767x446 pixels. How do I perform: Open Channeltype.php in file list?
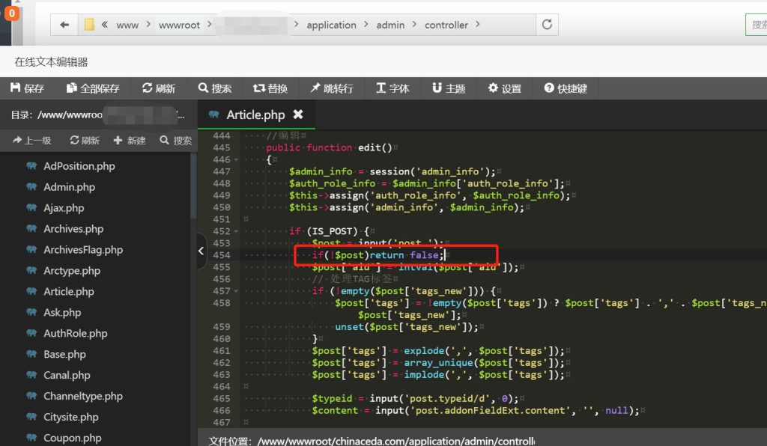83,396
